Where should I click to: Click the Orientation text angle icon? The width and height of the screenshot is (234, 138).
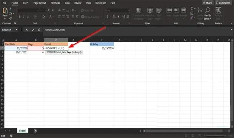pyautogui.click(x=73, y=10)
